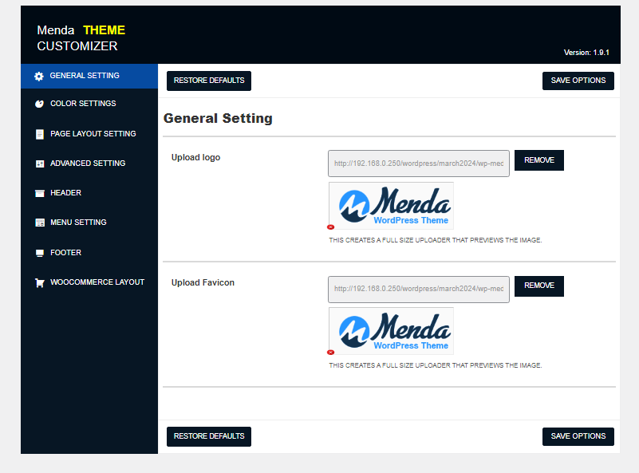The height and width of the screenshot is (473, 639).
Task: Select the Menu Setting icon in sidebar
Action: coord(39,223)
